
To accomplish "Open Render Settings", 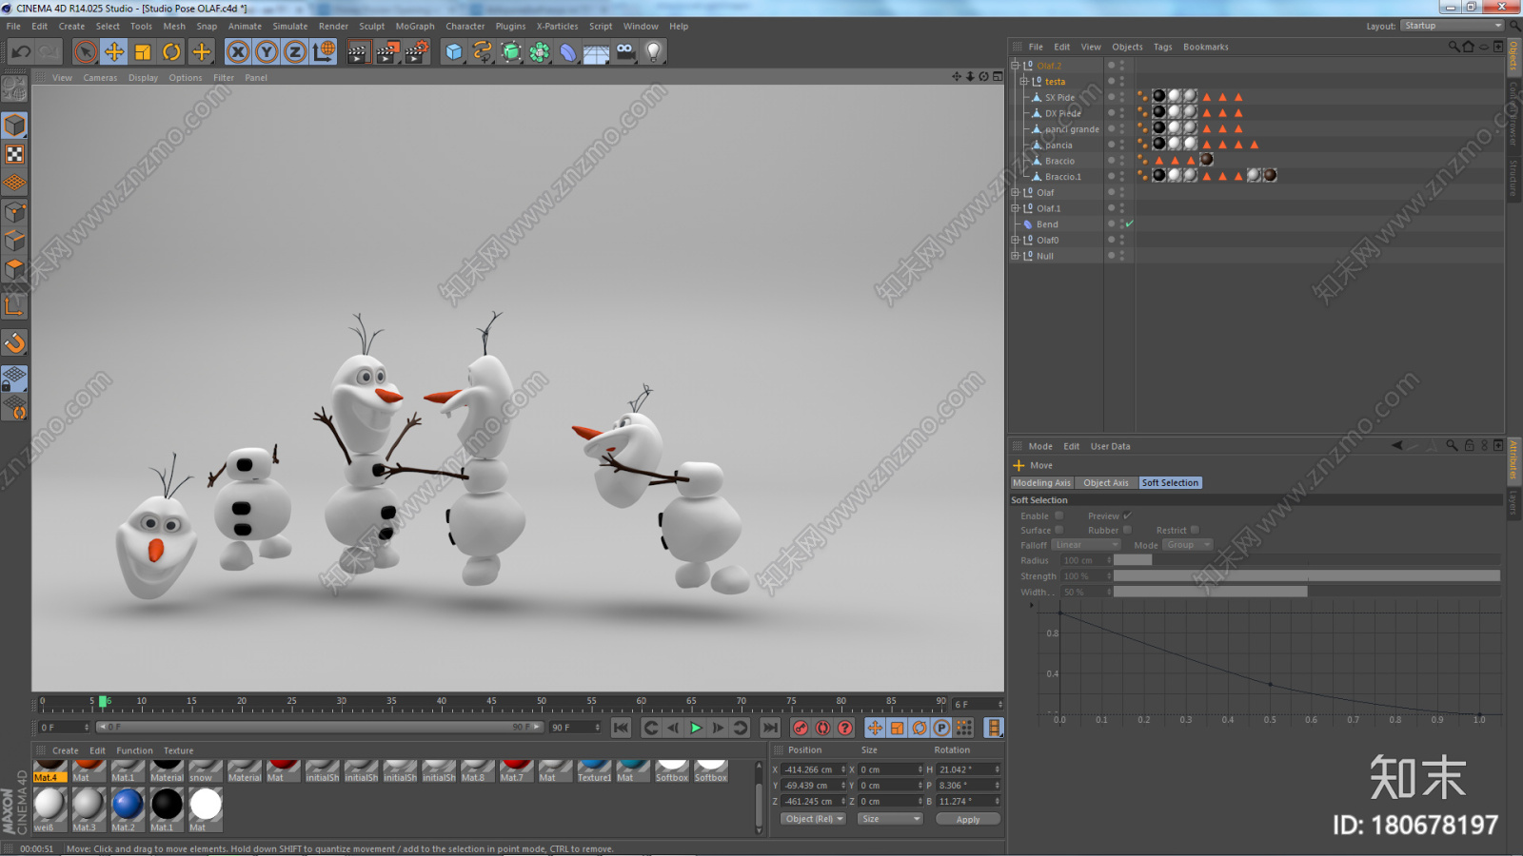I will 417,51.
